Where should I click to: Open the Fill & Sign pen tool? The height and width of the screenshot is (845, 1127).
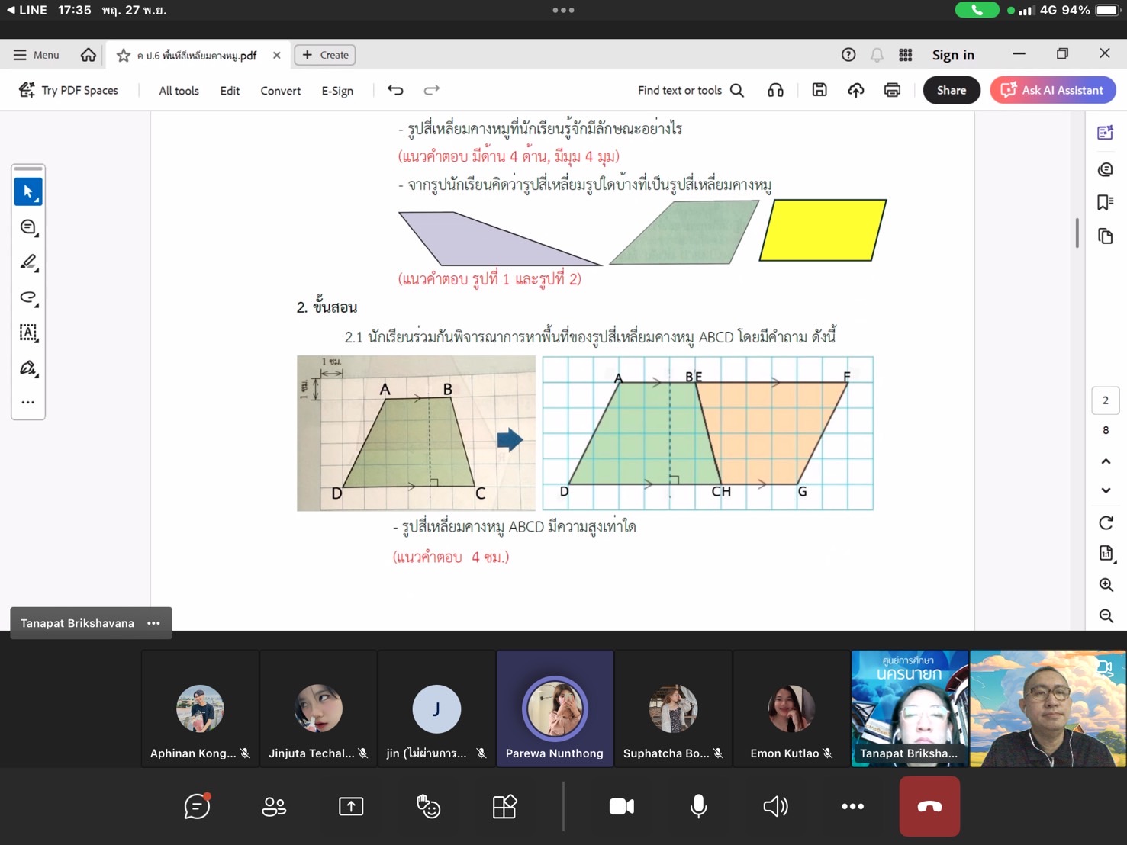28,368
